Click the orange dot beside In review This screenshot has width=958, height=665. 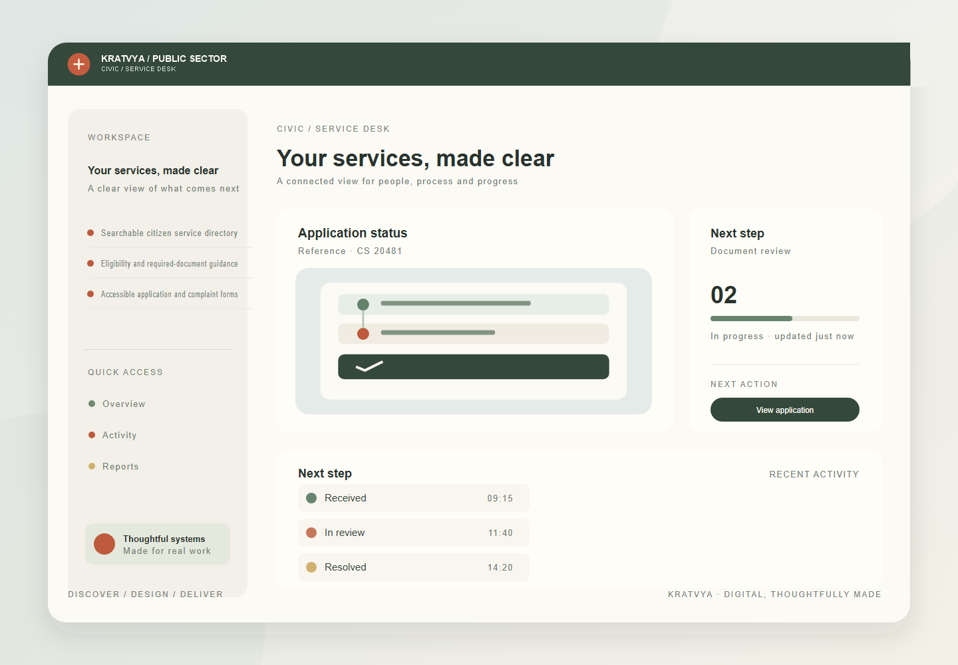pos(311,533)
